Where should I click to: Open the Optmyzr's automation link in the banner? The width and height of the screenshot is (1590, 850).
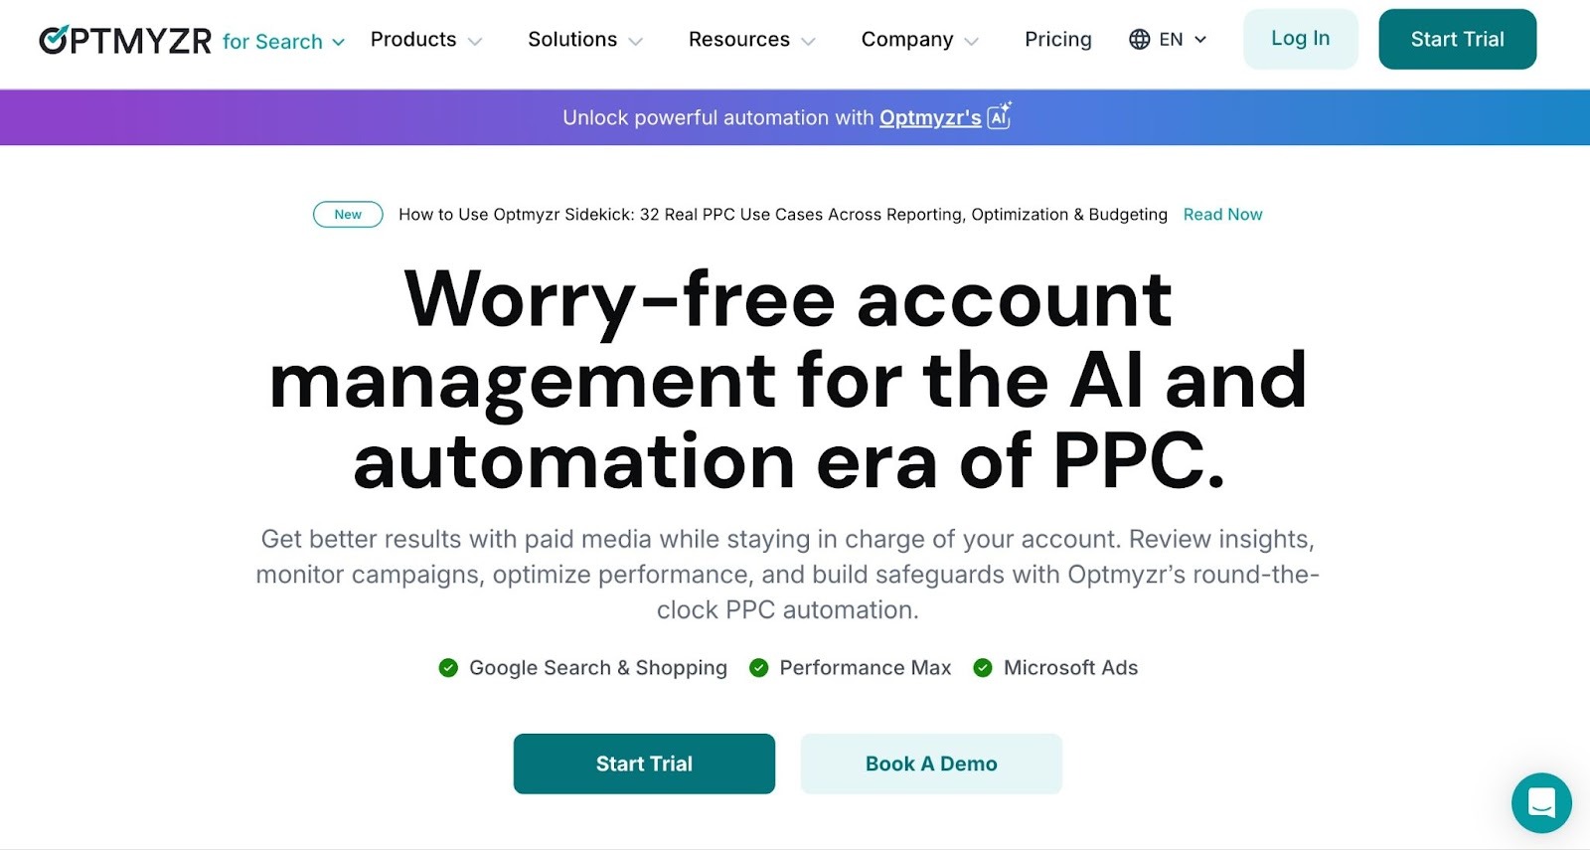coord(929,117)
